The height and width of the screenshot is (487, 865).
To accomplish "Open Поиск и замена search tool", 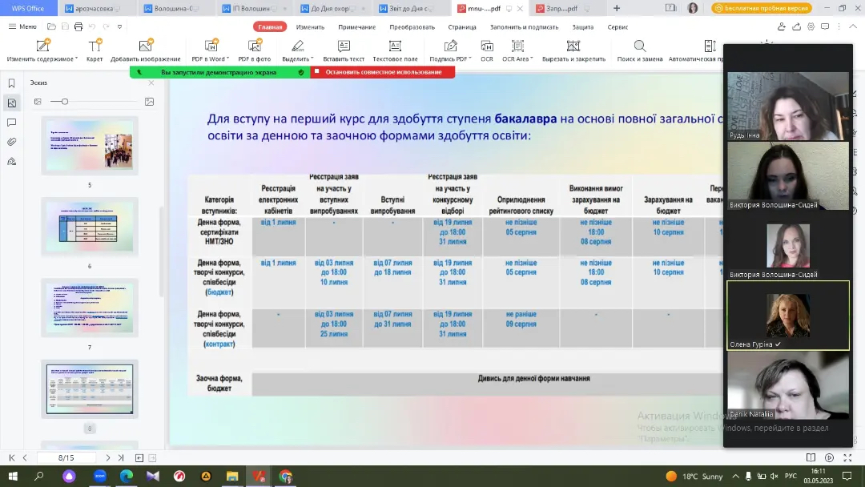I will (640, 47).
